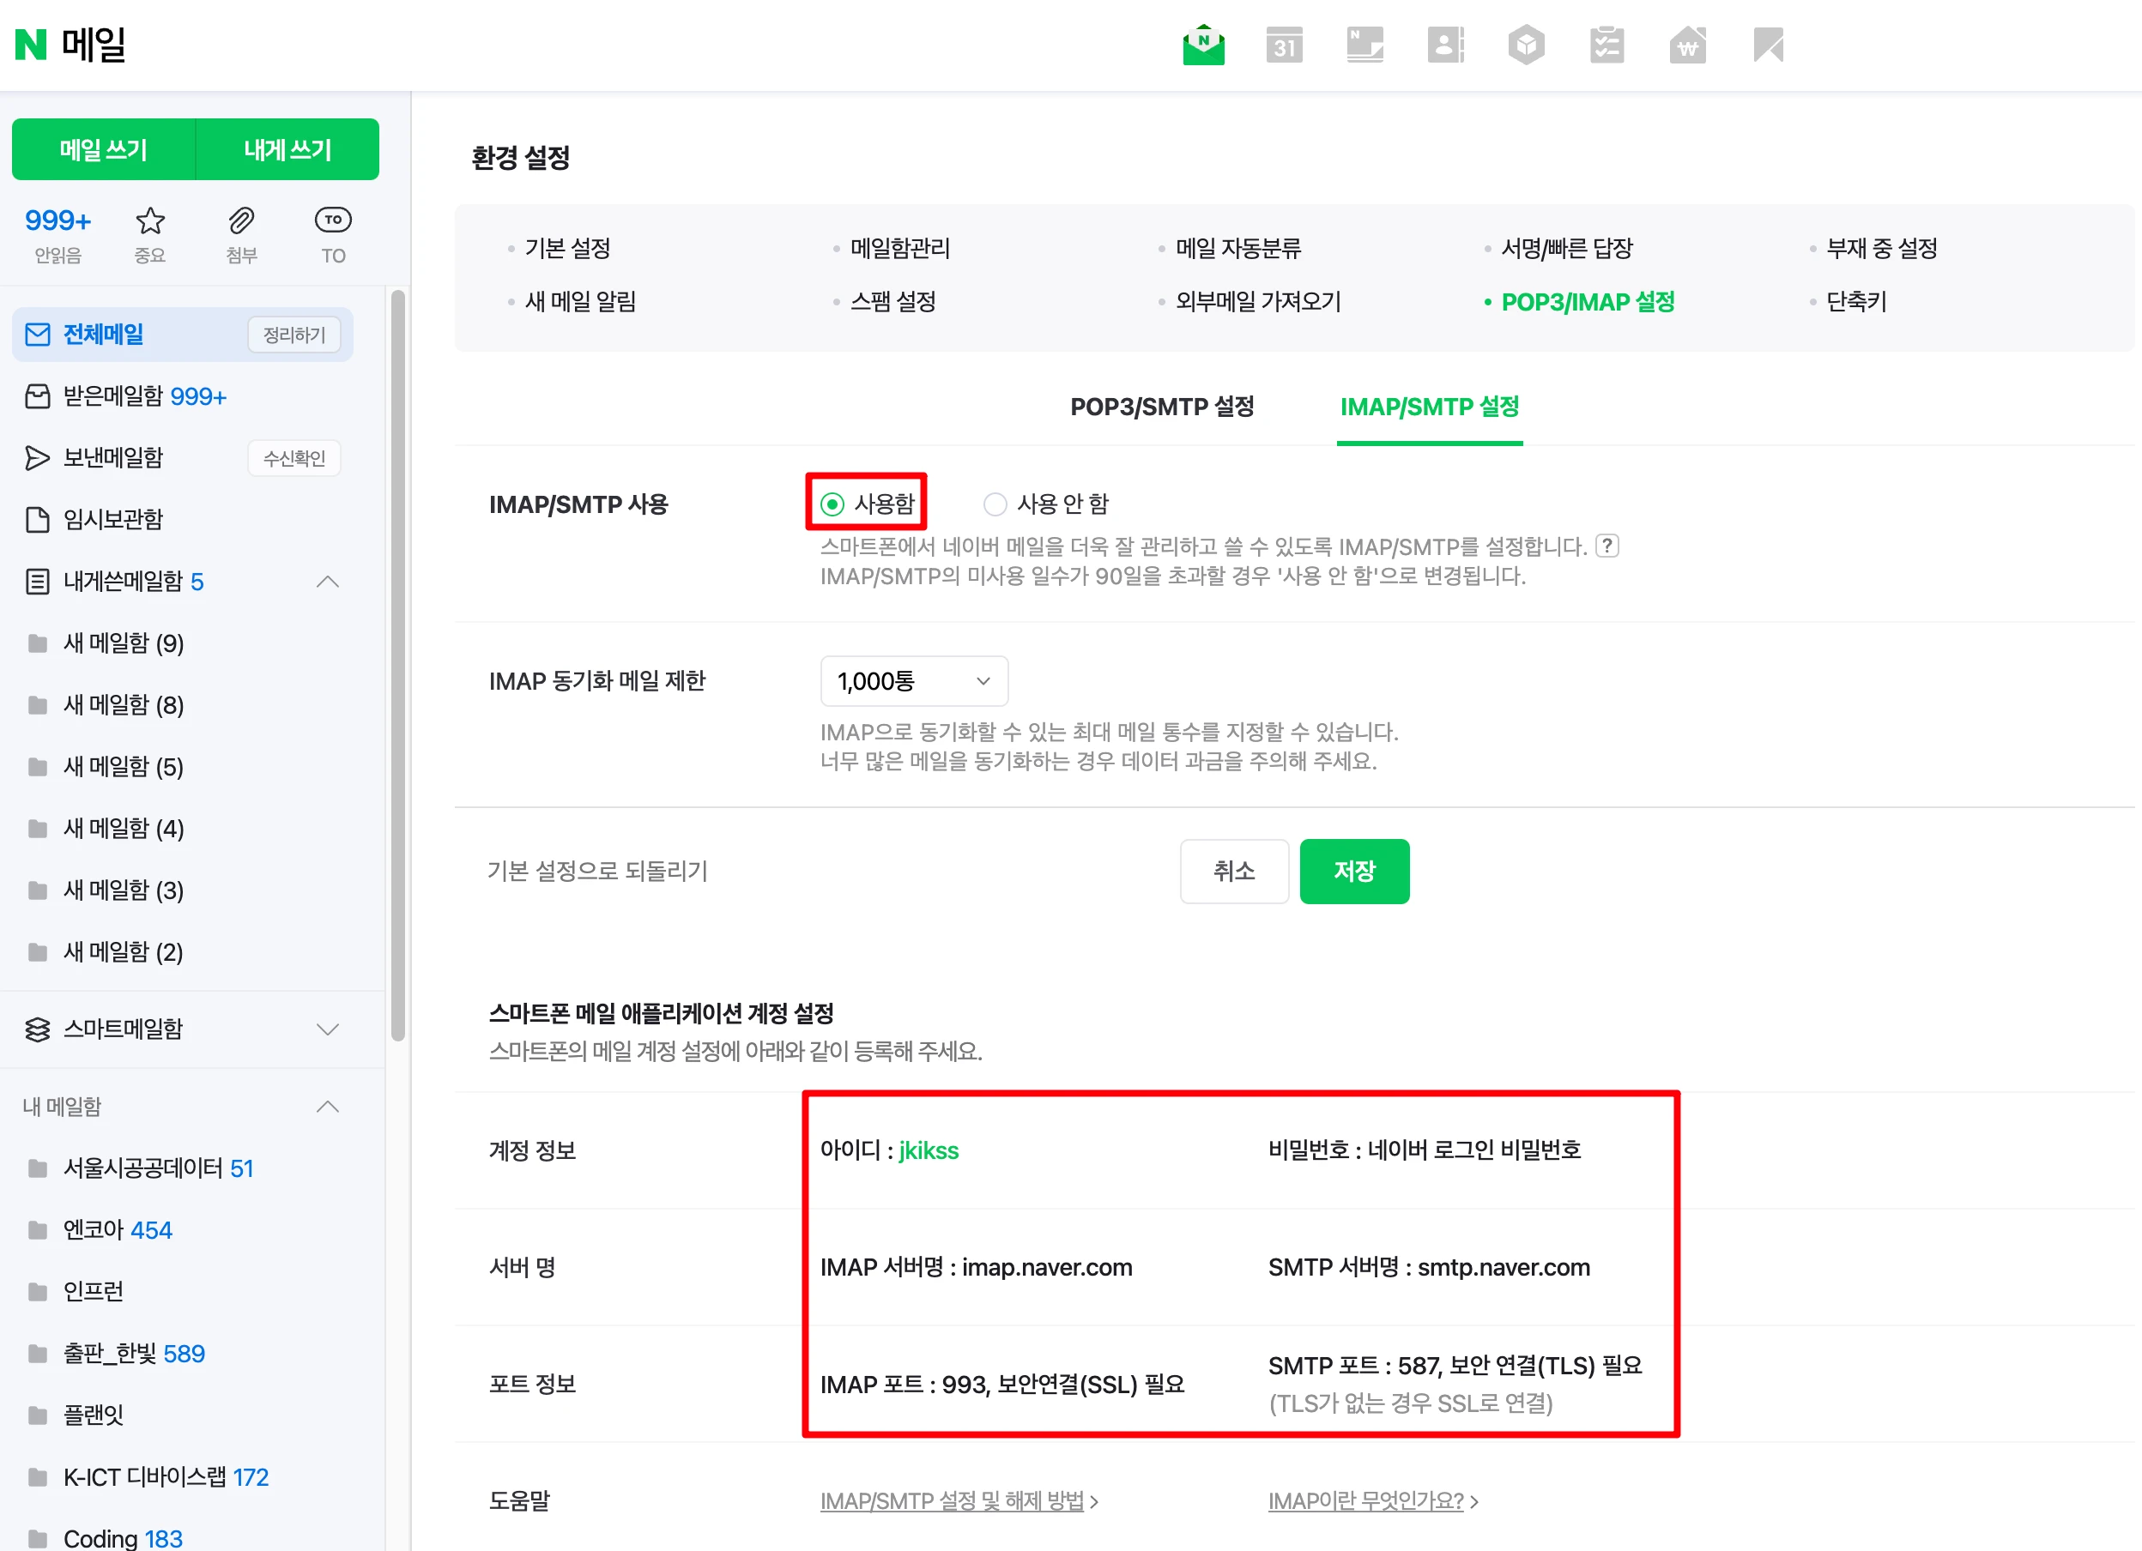Screen dimensions: 2142x1551
Task: Switch to POP3/SMTP 설정 tab
Action: [x=1162, y=407]
